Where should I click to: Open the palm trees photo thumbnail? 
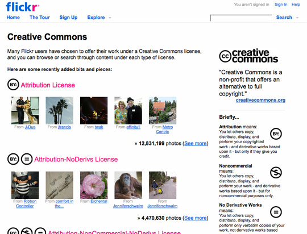pos(60,111)
